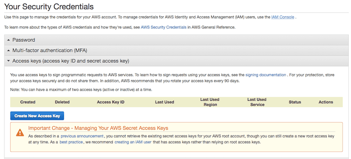
Task: Click the maximum of two access keys note
Action: pyautogui.click(x=81, y=90)
